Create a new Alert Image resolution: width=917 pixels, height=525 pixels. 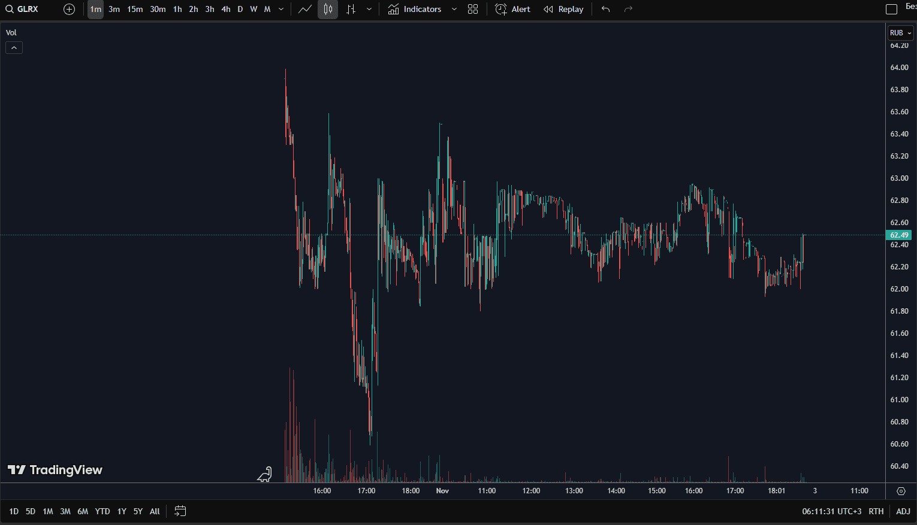click(513, 9)
